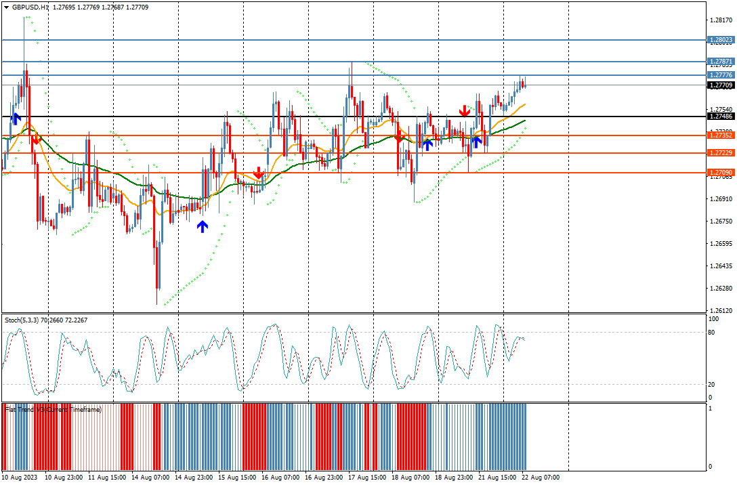Click the 21 Aug 15:00 time axis label
Image resolution: width=737 pixels, height=485 pixels.
[497, 478]
